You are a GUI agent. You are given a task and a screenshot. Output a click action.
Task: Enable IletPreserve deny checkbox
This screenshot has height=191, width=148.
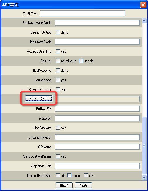pos(58,71)
